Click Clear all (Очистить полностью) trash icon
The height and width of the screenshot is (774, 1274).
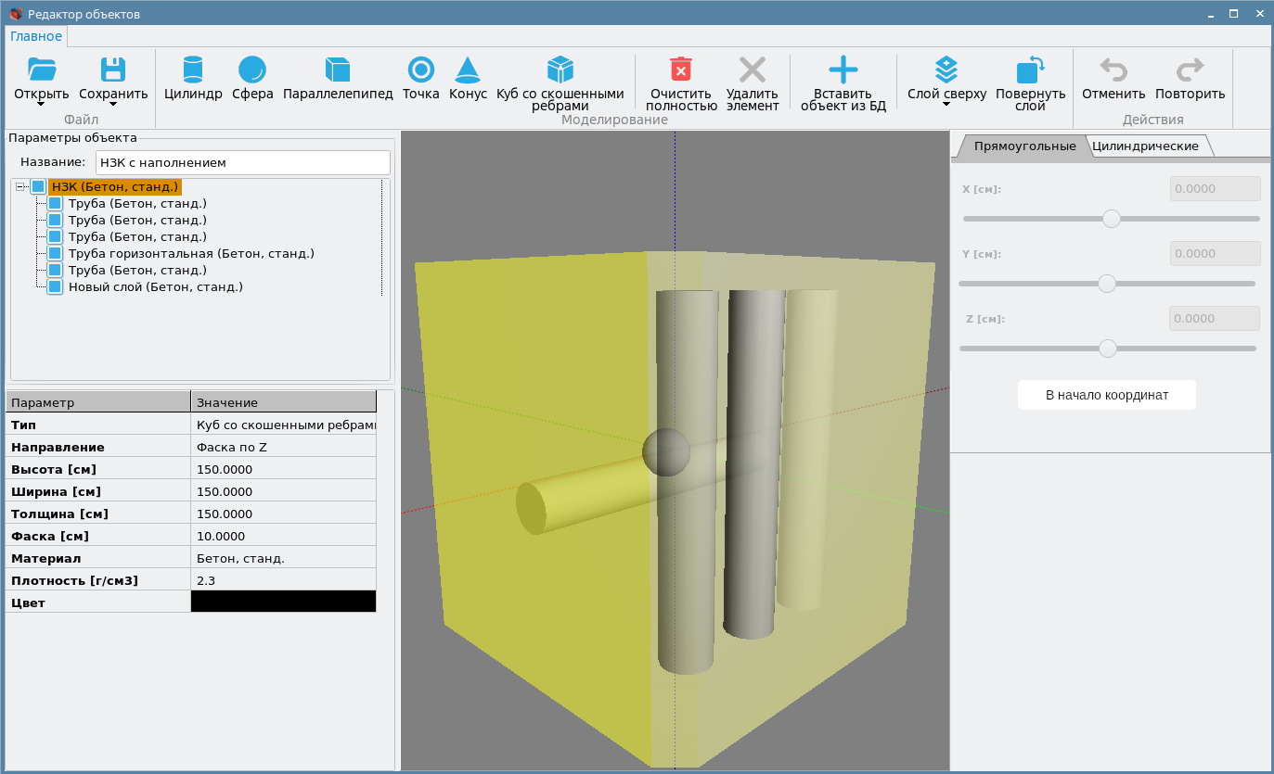[681, 70]
